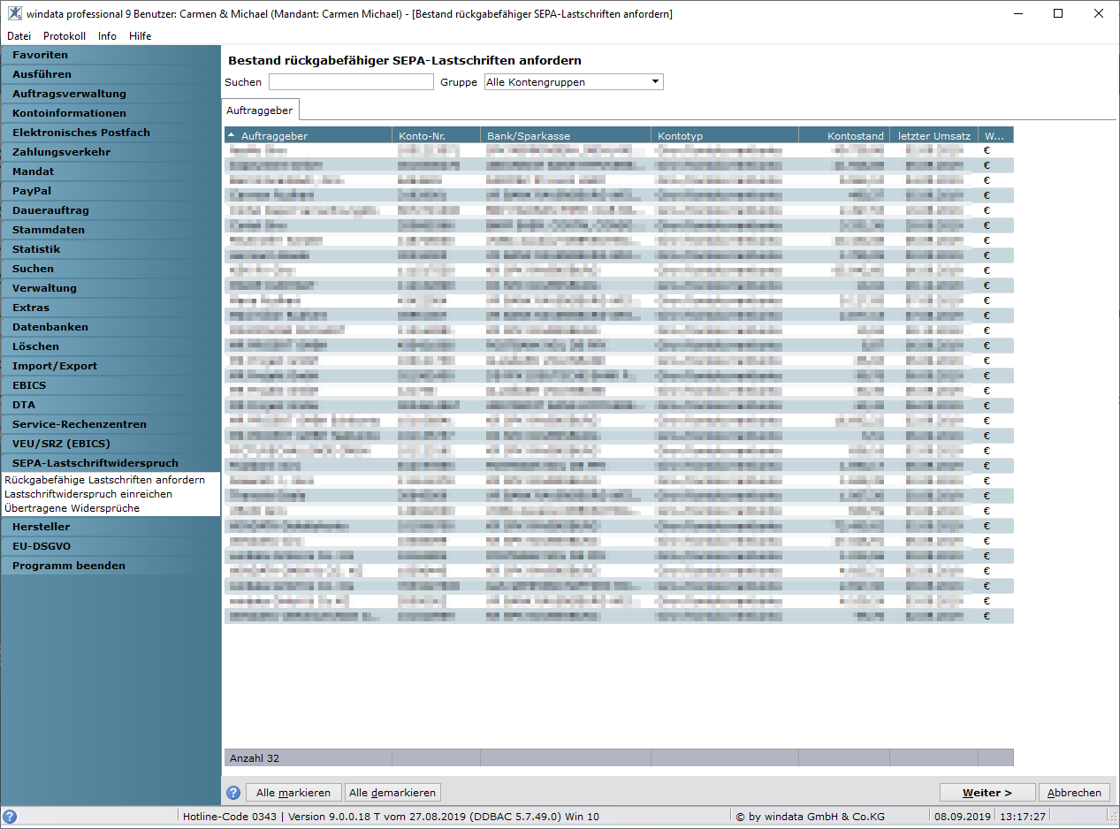Expand the Auftragsverwaltung sidebar section
The height and width of the screenshot is (829, 1120).
point(110,94)
